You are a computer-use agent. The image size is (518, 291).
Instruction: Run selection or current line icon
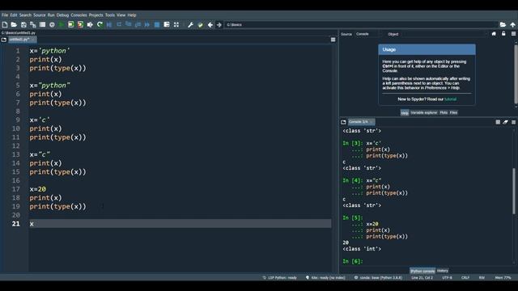coord(90,25)
